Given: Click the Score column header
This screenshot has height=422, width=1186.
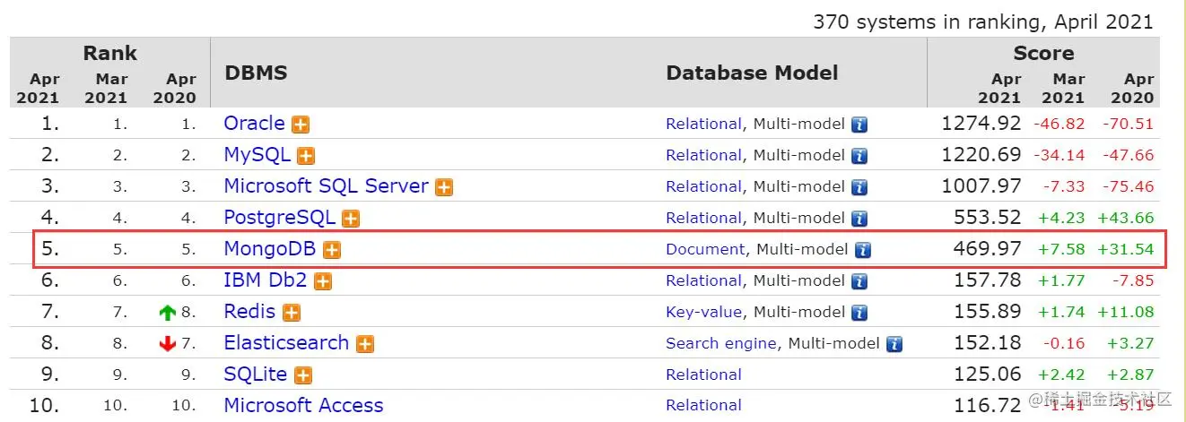Looking at the screenshot, I should point(1043,54).
